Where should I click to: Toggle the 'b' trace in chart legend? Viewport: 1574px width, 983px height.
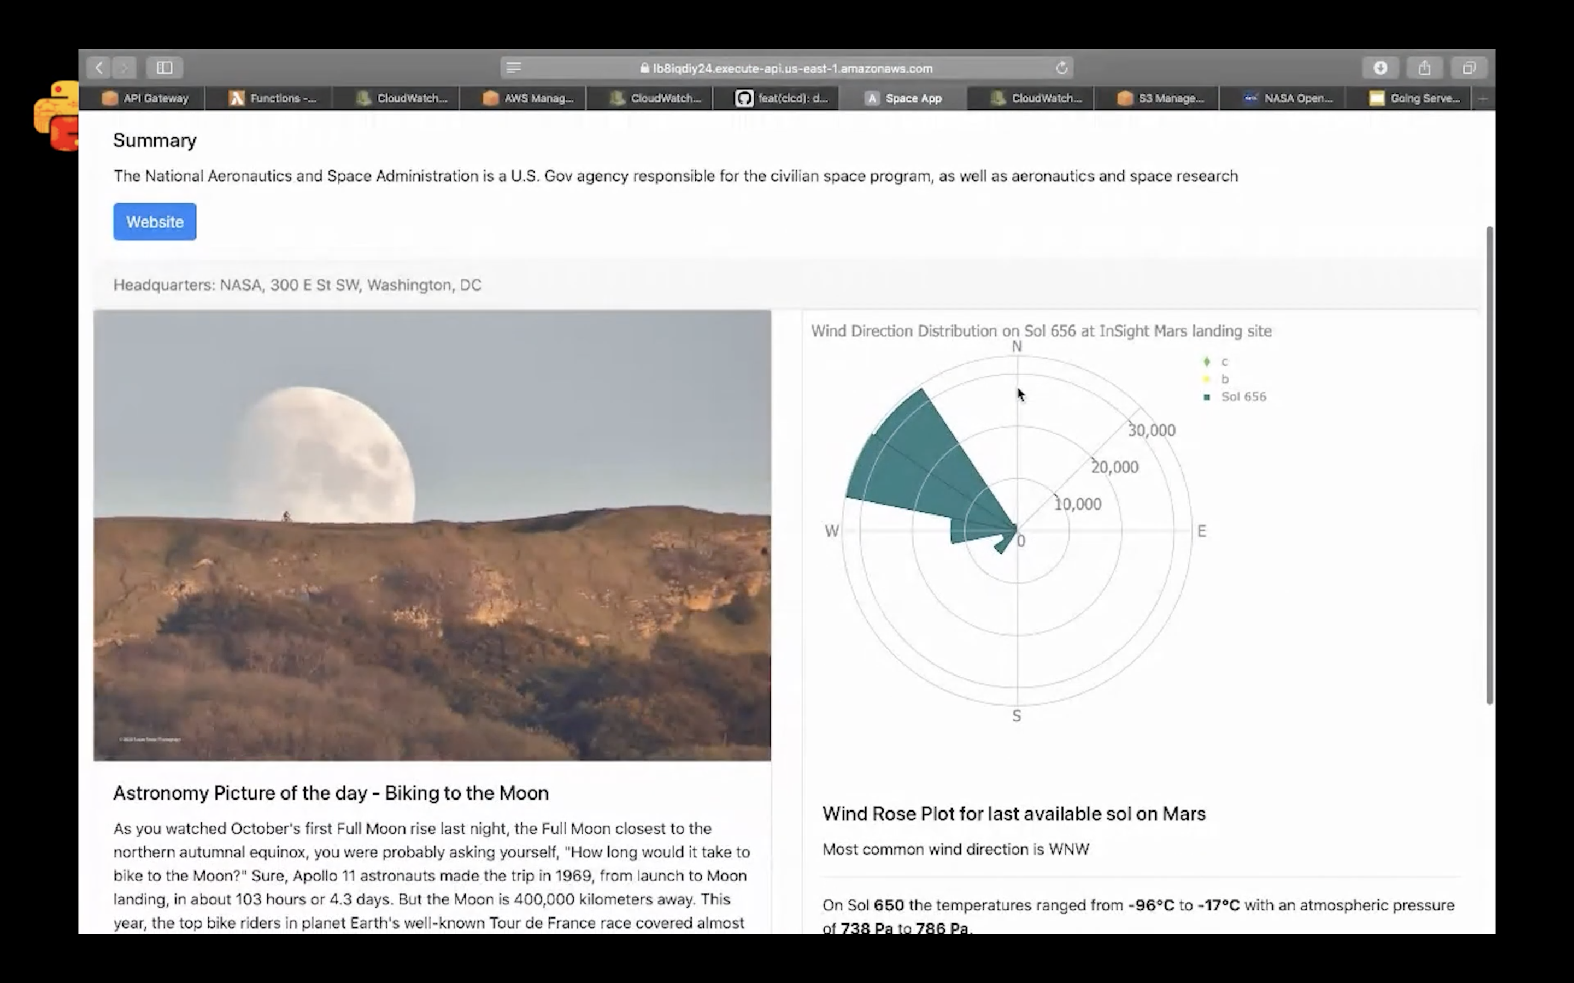[x=1224, y=379]
